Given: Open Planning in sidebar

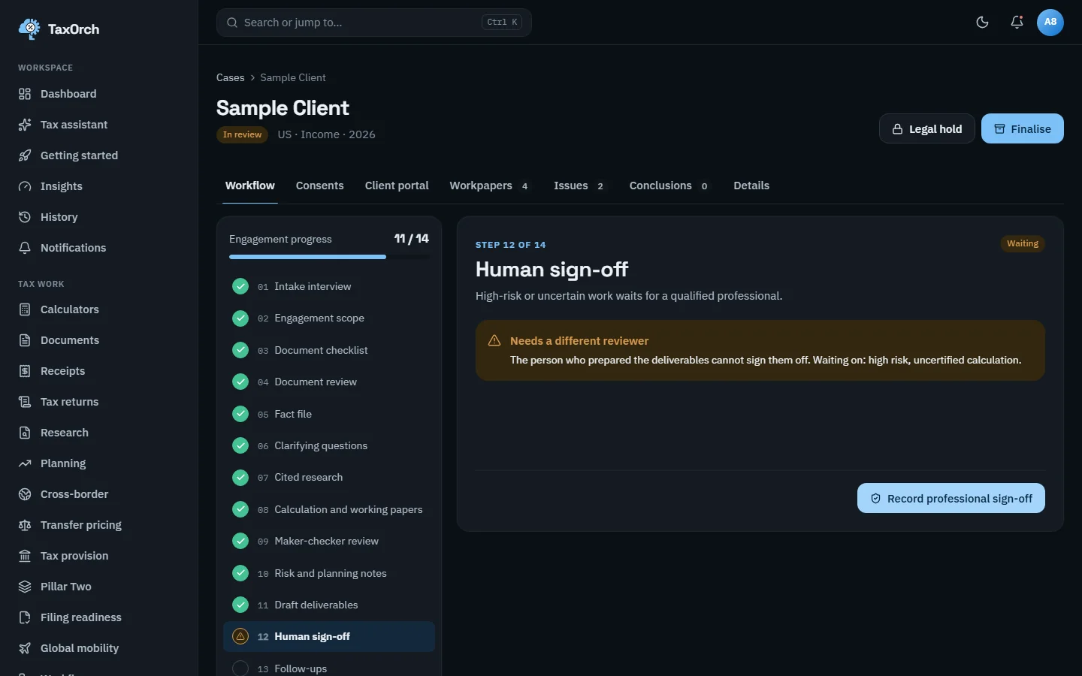Looking at the screenshot, I should click(x=99, y=463).
